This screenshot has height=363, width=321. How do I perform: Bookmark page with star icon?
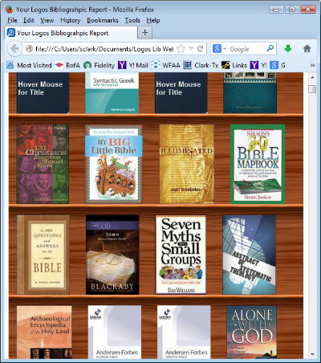(x=181, y=49)
